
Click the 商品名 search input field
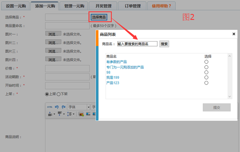[137, 44]
